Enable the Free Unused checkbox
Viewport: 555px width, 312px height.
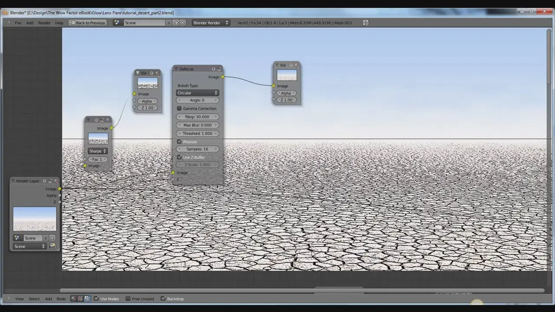pos(128,299)
